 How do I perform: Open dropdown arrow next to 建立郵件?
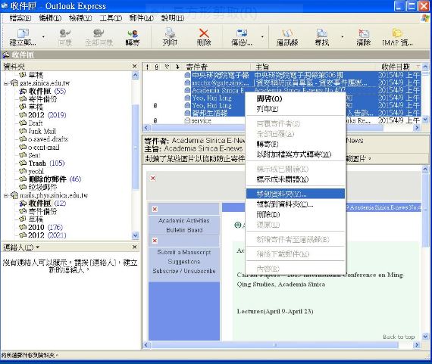[x=43, y=36]
